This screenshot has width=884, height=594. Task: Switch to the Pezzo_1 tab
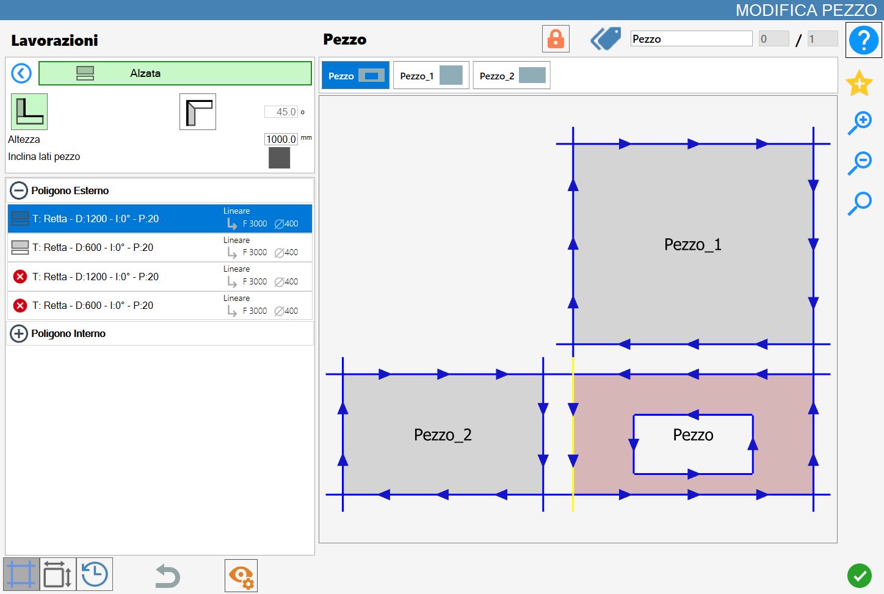coord(431,76)
